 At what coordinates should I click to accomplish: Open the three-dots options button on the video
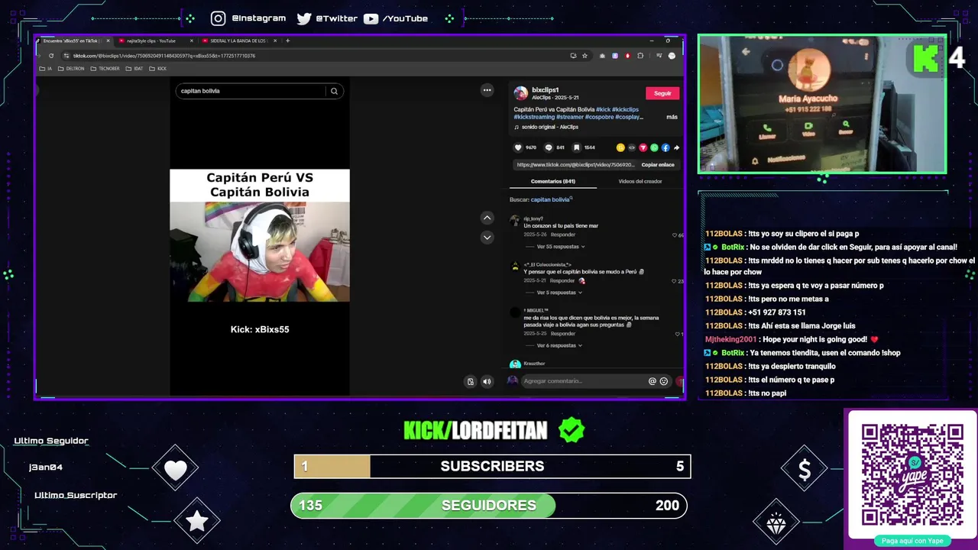point(487,90)
